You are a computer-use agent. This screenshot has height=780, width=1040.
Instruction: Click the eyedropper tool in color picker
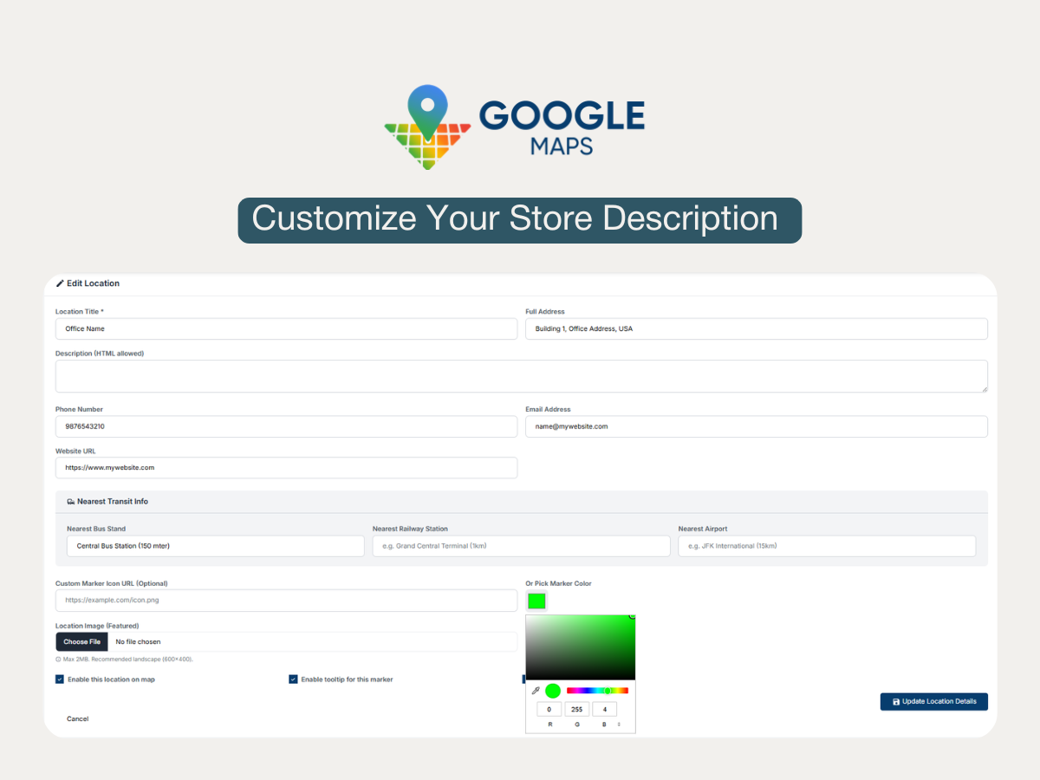(x=536, y=691)
